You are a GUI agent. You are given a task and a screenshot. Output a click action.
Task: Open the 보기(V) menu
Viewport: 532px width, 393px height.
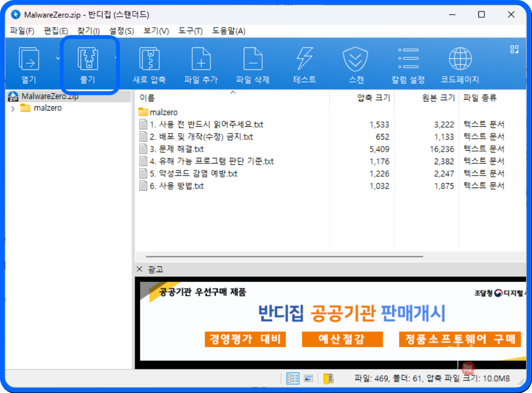pyautogui.click(x=156, y=31)
